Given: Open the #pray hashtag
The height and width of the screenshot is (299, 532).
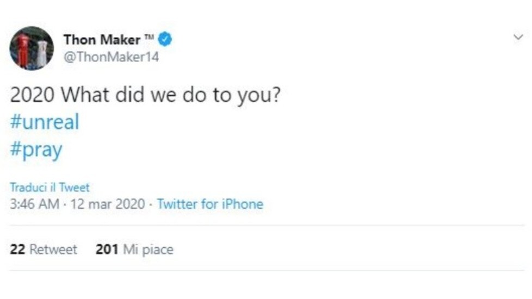Looking at the screenshot, I should [36, 149].
